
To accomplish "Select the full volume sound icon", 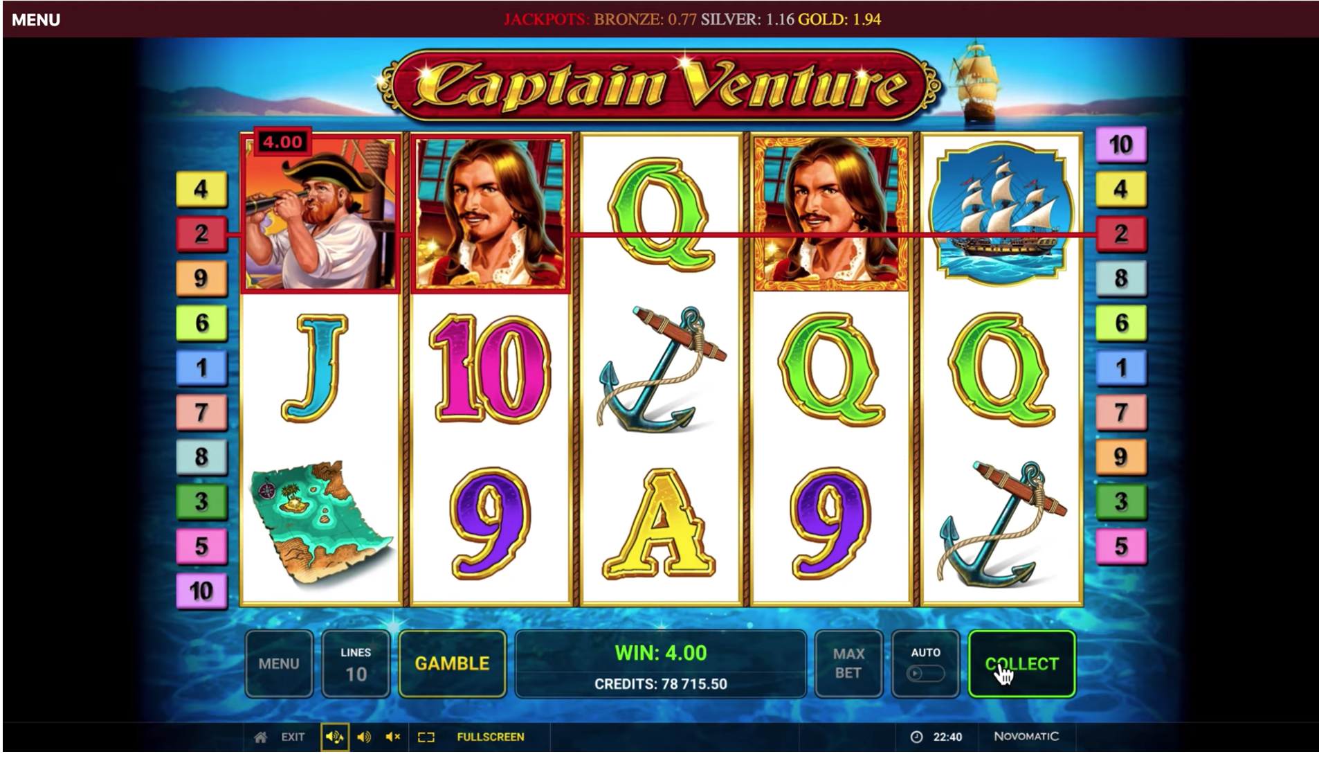I will [x=334, y=737].
